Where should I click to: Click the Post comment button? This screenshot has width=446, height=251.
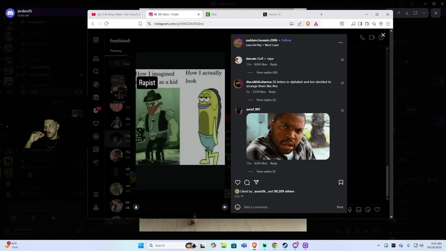pyautogui.click(x=340, y=207)
